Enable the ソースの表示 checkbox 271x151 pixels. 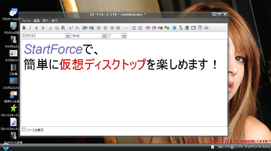(24, 130)
